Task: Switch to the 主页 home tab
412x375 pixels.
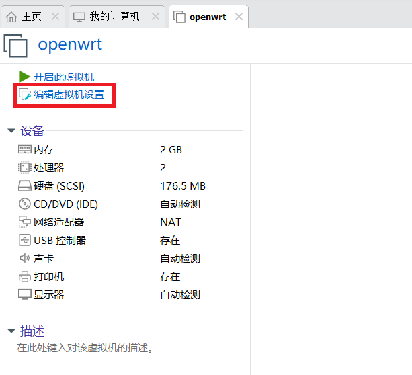Action: (26, 16)
